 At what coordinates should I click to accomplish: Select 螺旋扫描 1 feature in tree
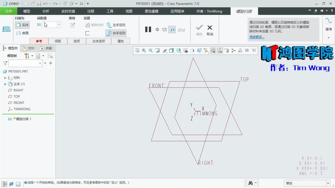[20, 119]
